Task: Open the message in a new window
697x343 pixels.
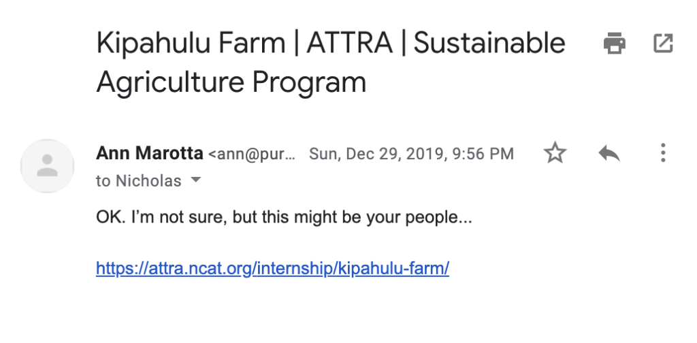Action: (663, 43)
